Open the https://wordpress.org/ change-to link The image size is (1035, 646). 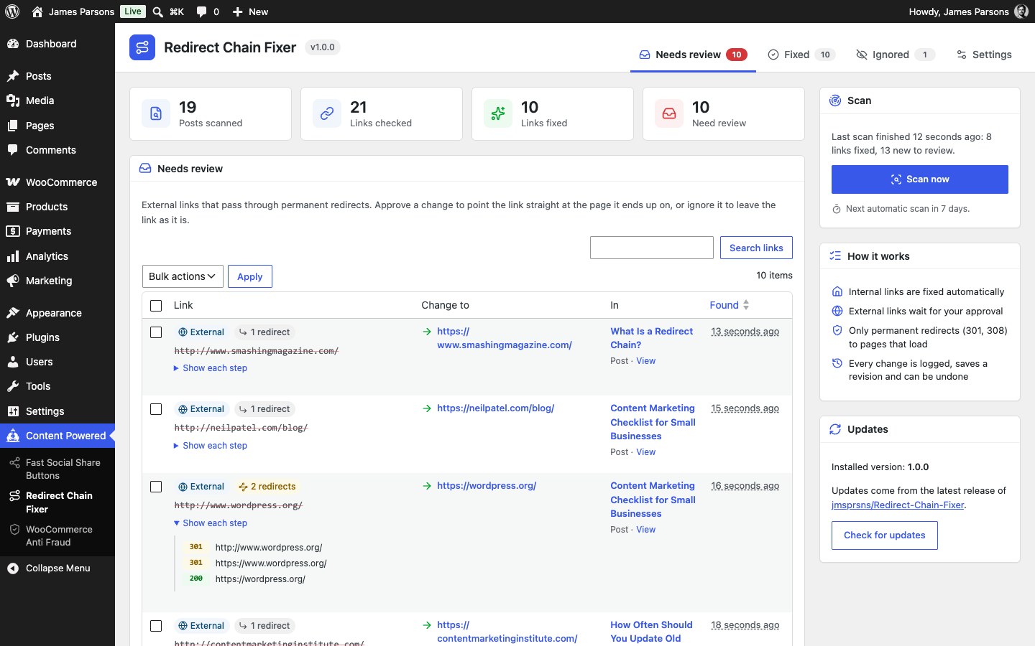click(487, 485)
